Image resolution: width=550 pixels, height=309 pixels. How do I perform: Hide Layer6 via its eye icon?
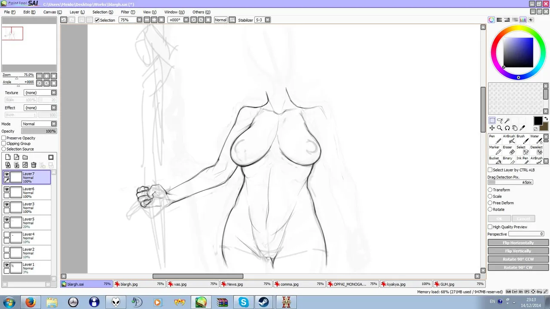pyautogui.click(x=7, y=189)
